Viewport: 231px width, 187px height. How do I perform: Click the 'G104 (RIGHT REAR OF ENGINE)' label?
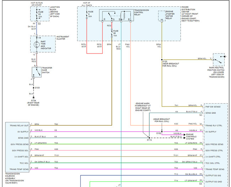34,103
